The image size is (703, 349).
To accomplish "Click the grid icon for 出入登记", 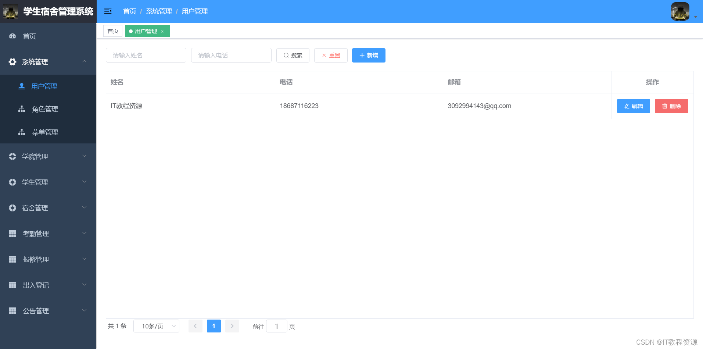I will point(12,285).
